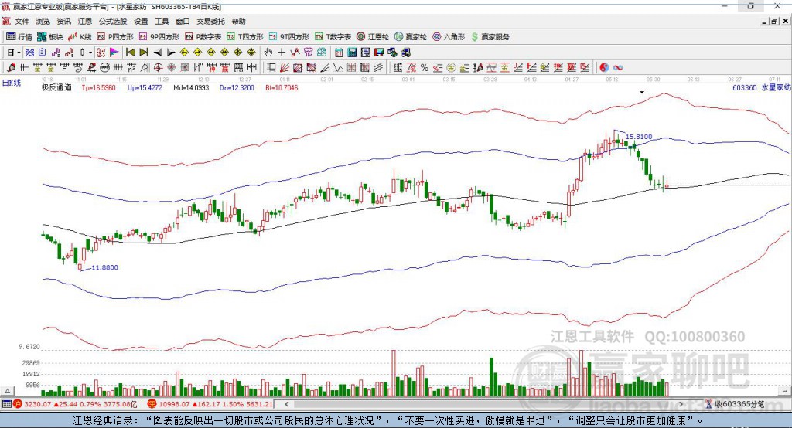Click the 603365 水星家纺 stock label

[762, 87]
